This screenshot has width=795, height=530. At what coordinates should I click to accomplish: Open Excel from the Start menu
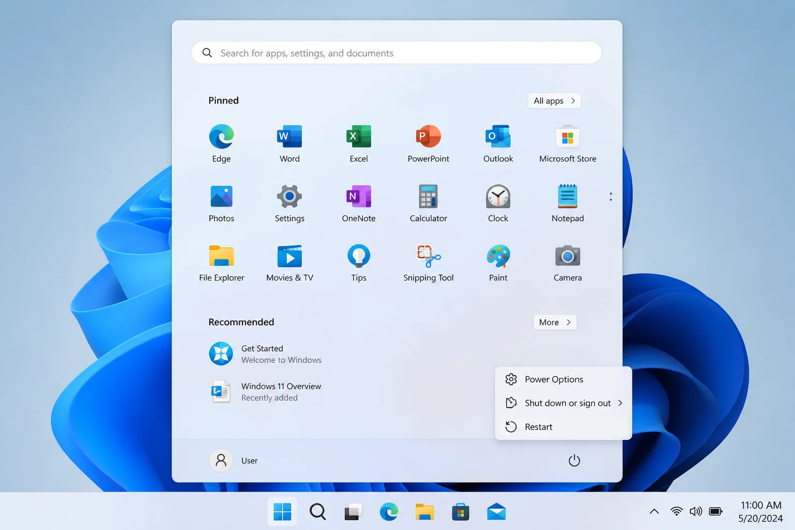click(359, 143)
